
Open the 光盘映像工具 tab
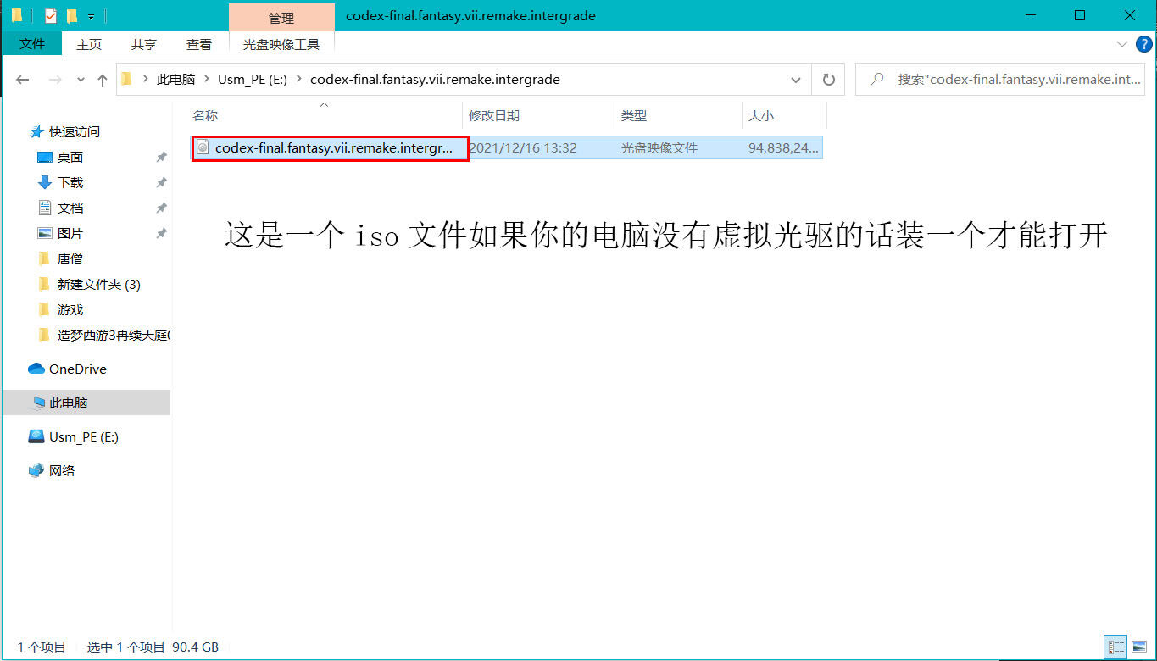(281, 44)
